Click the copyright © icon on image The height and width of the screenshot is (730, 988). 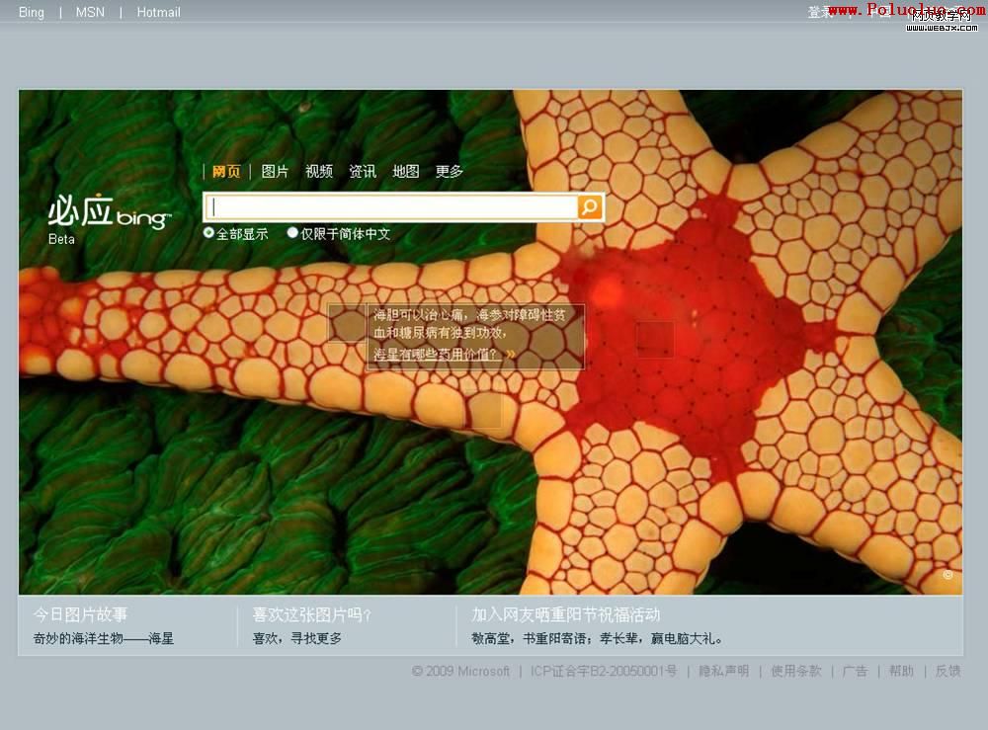coord(947,575)
